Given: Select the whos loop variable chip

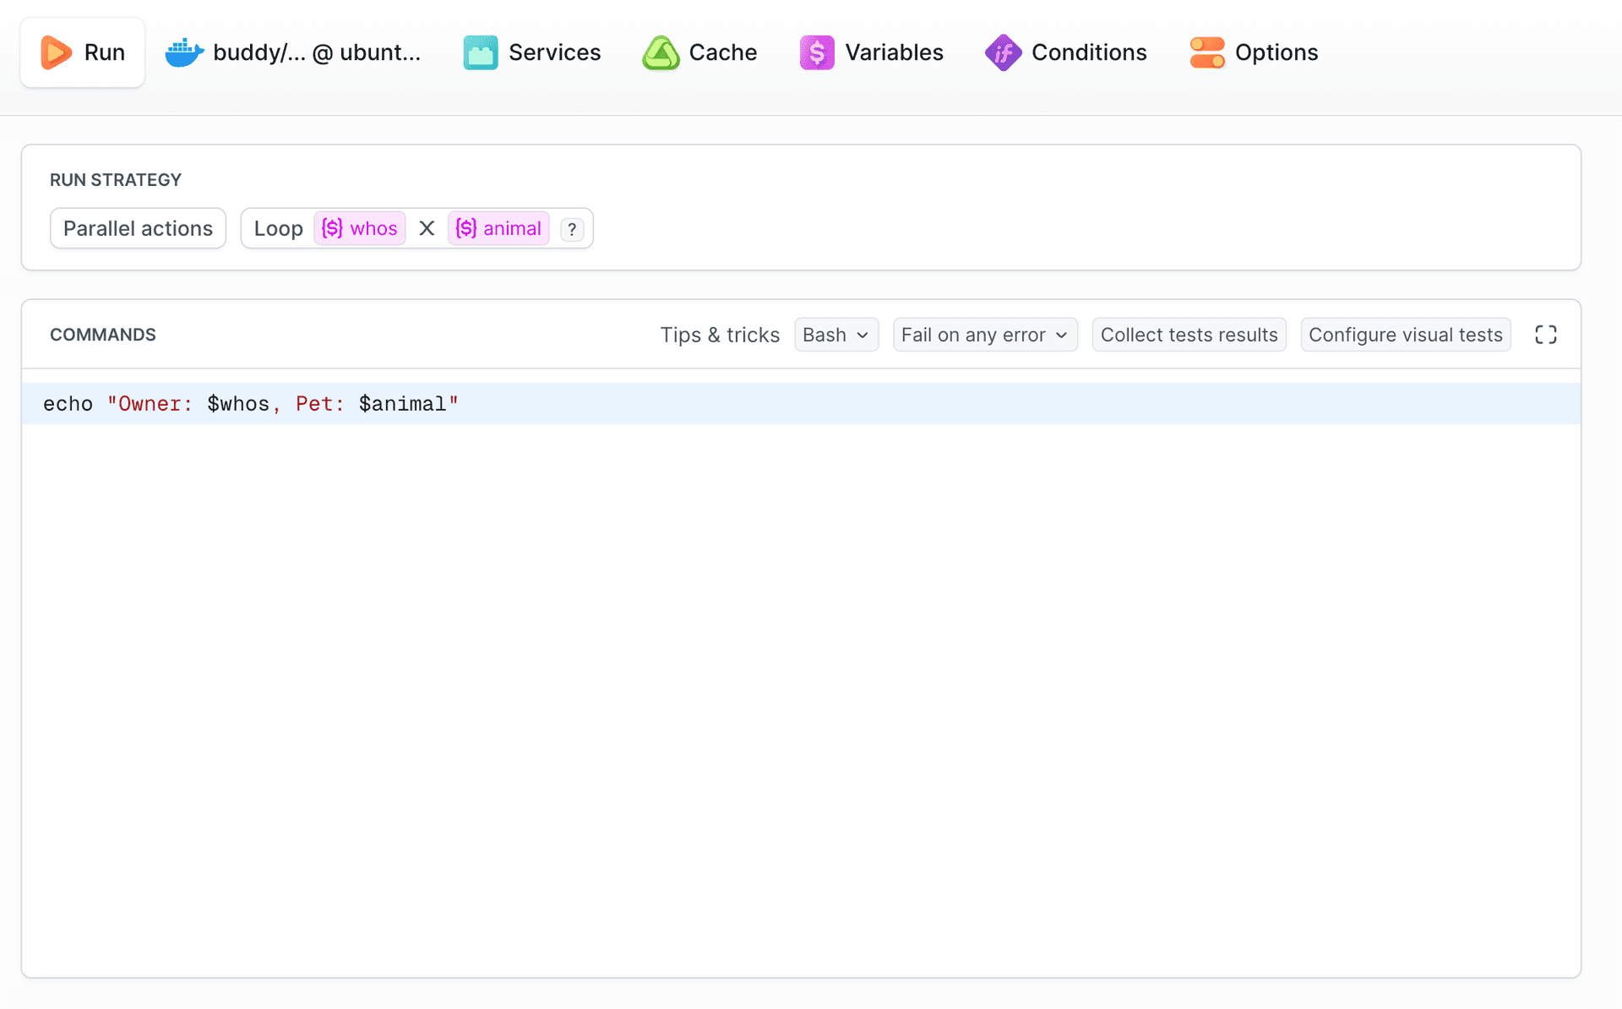Looking at the screenshot, I should (360, 228).
